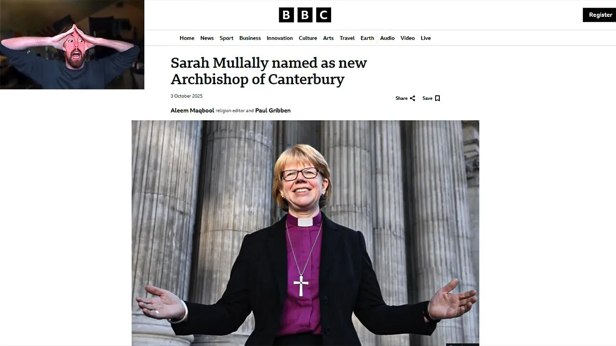Click the share icon beside Share
616x346 pixels.
click(412, 99)
